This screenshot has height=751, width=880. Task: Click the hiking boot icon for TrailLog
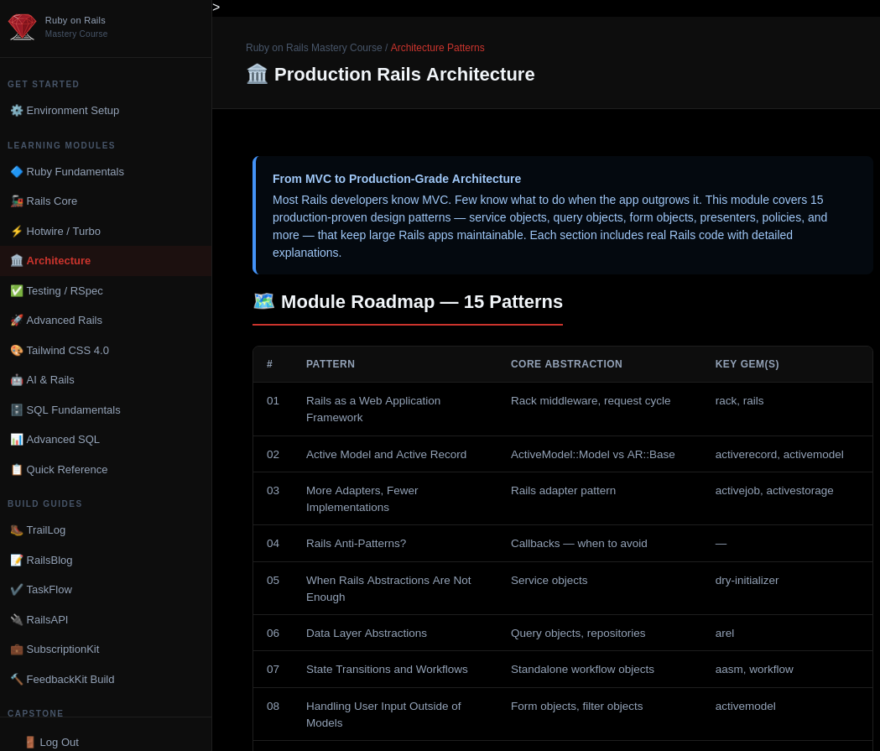17,529
